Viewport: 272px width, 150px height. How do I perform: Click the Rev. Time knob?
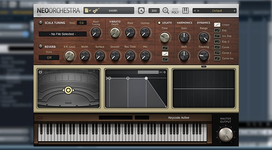pyautogui.click(x=130, y=56)
